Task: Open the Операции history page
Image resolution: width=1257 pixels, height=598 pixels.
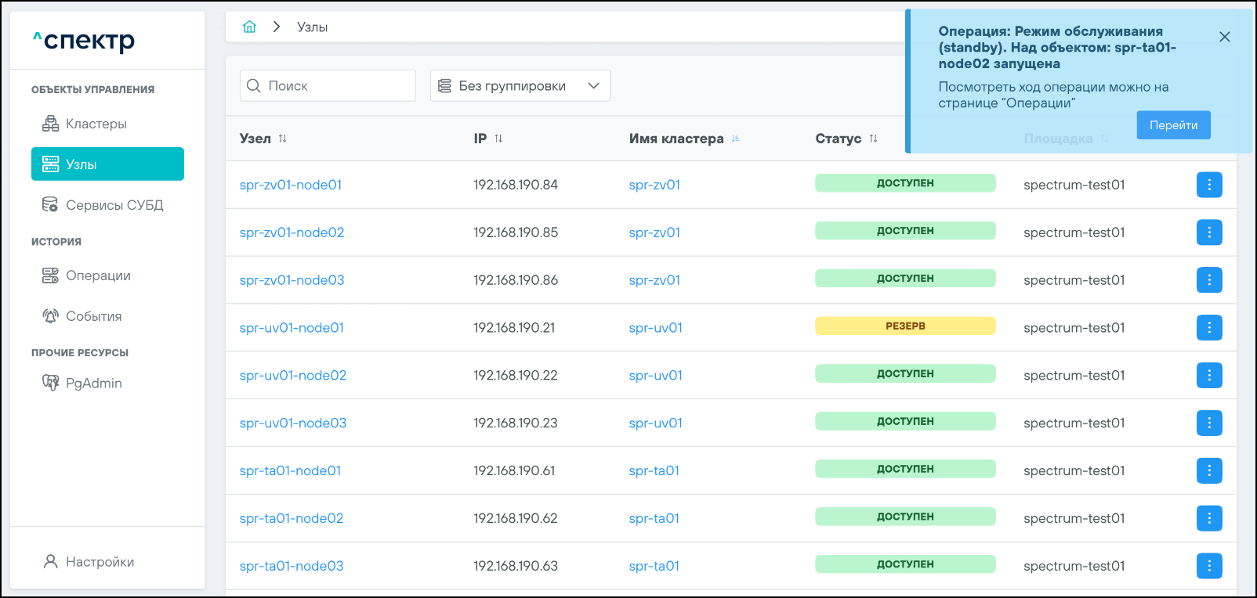Action: (98, 276)
